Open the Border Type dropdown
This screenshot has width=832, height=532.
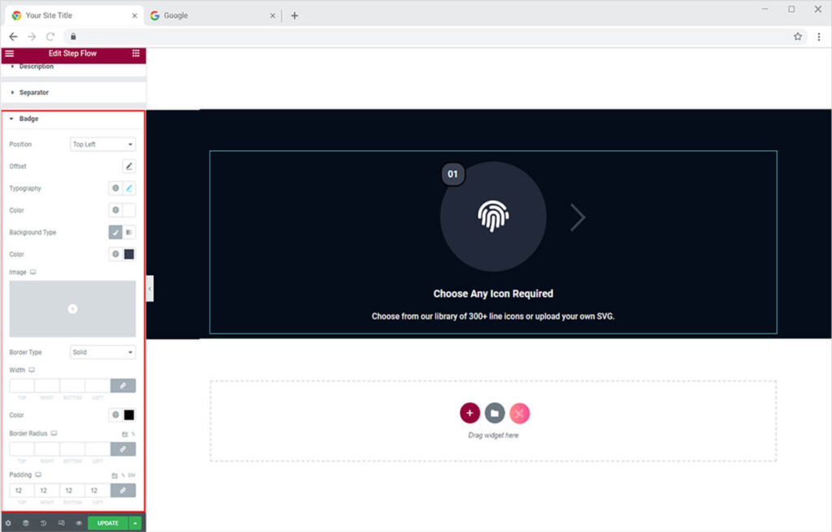click(103, 353)
